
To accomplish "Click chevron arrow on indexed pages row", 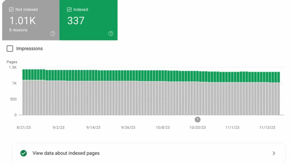I will point(274,153).
